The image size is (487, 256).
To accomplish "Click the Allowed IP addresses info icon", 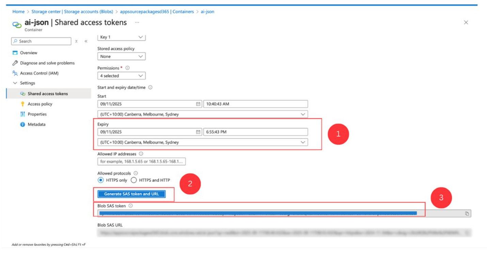I will click(x=141, y=154).
